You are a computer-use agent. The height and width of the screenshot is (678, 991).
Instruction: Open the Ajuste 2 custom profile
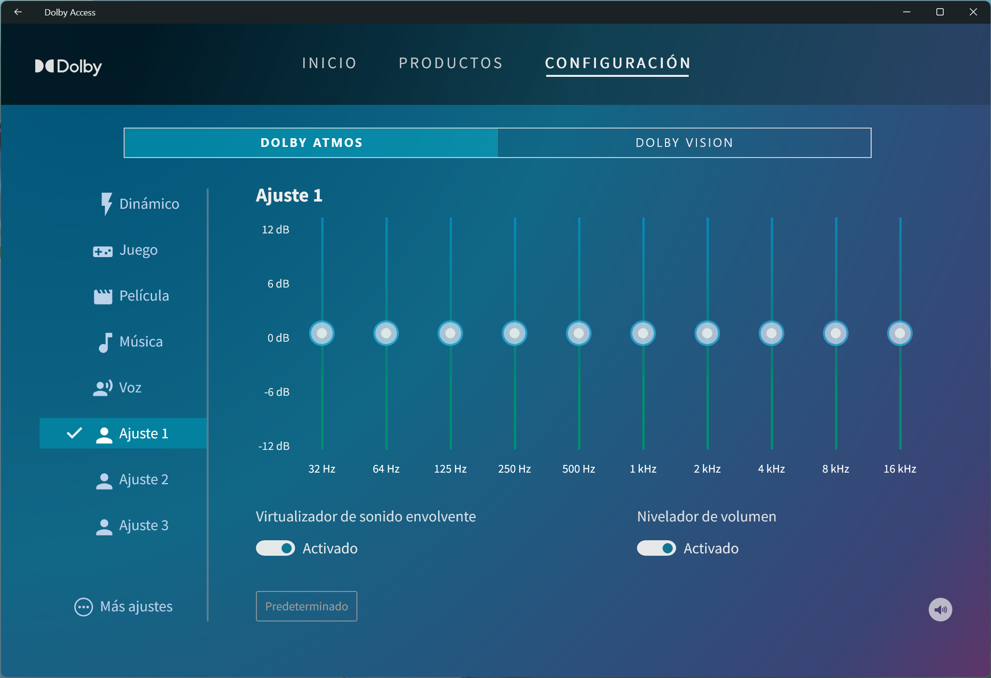(x=133, y=479)
